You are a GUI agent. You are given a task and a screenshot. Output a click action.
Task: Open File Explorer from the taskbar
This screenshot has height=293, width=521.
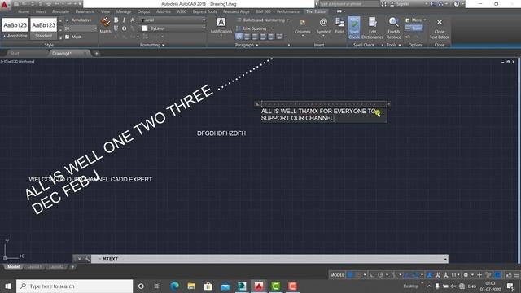[191, 286]
